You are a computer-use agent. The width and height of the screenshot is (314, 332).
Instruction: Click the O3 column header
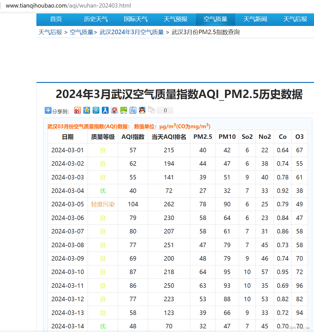(299, 137)
